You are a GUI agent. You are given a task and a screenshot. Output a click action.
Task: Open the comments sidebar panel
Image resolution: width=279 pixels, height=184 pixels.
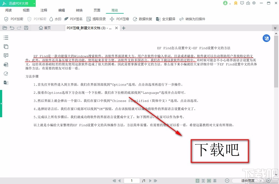click(6, 56)
